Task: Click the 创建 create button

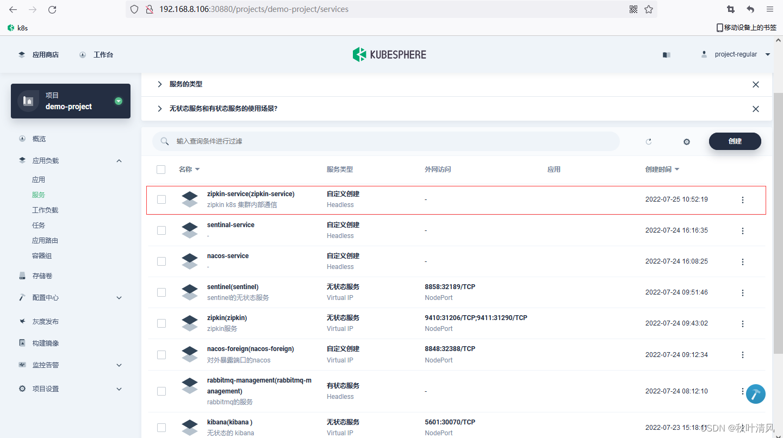Action: pos(735,141)
